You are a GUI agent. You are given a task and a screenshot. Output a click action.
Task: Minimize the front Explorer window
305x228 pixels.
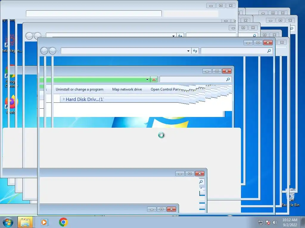point(248,43)
